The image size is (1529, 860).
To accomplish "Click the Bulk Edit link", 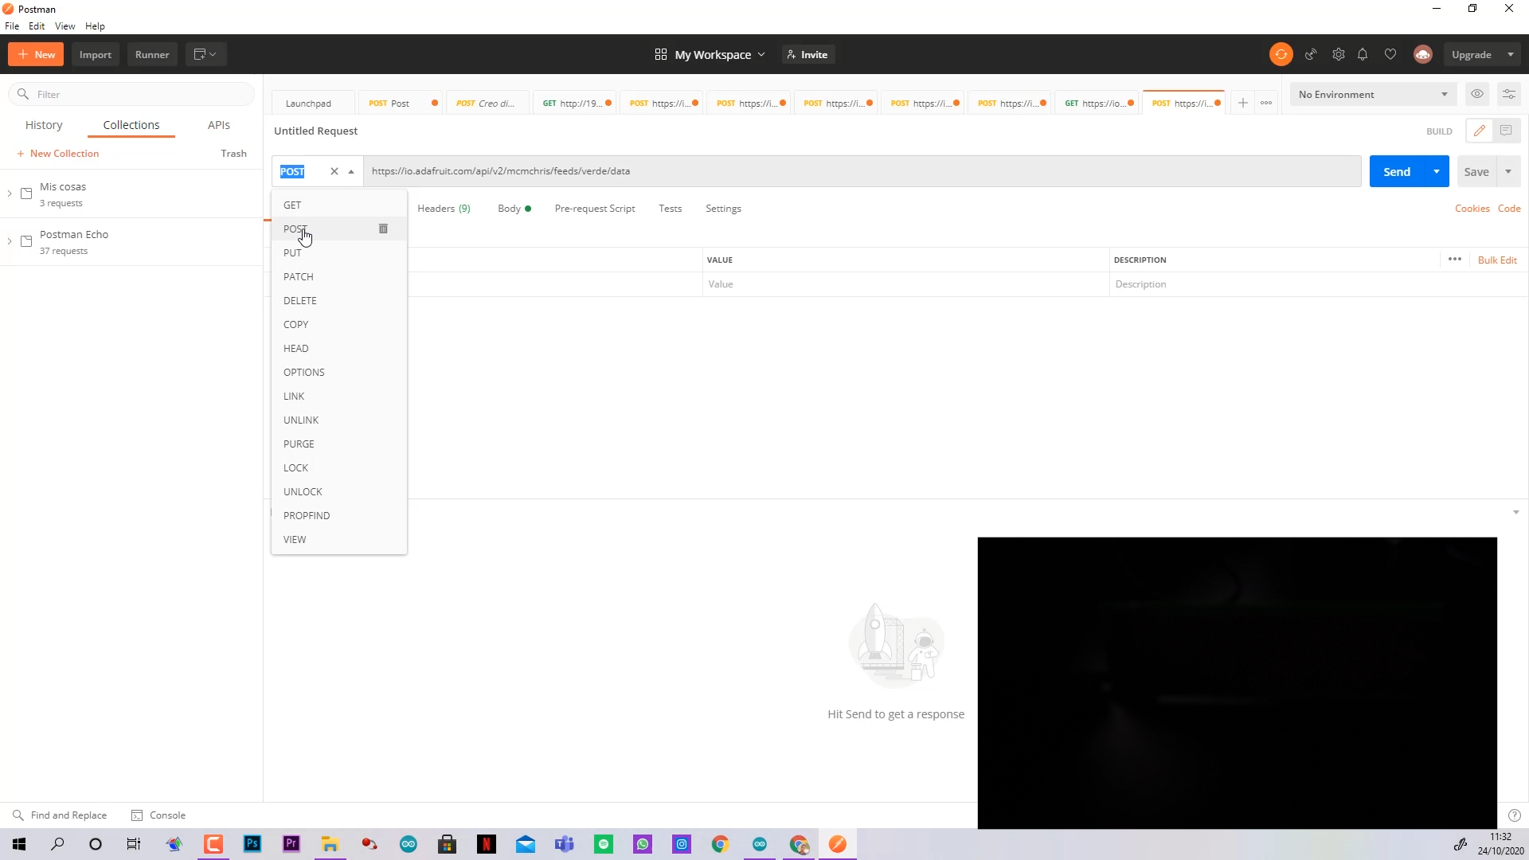I will click(1497, 260).
